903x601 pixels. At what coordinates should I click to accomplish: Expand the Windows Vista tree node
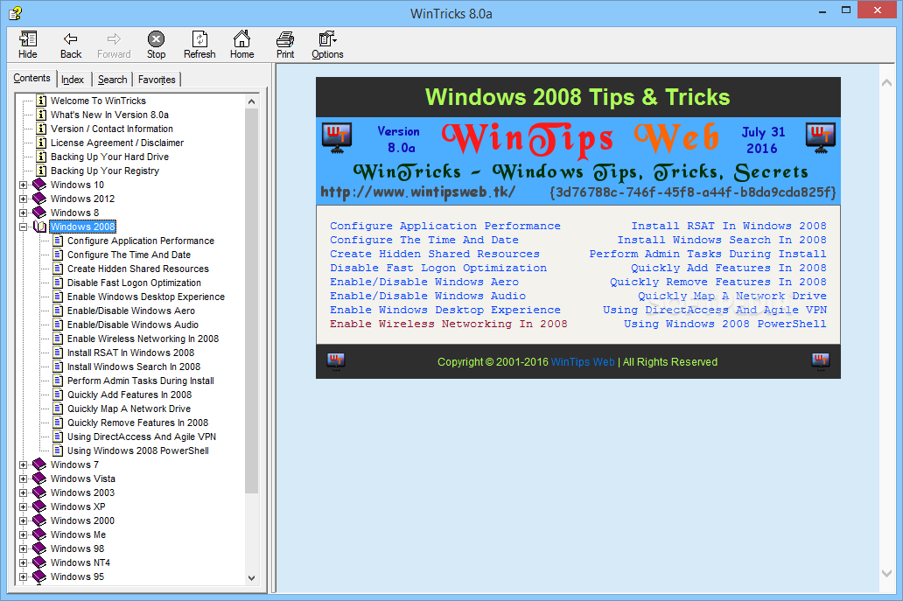23,479
